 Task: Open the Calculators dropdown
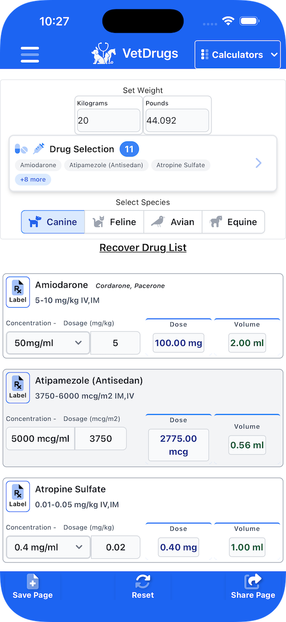pos(237,54)
